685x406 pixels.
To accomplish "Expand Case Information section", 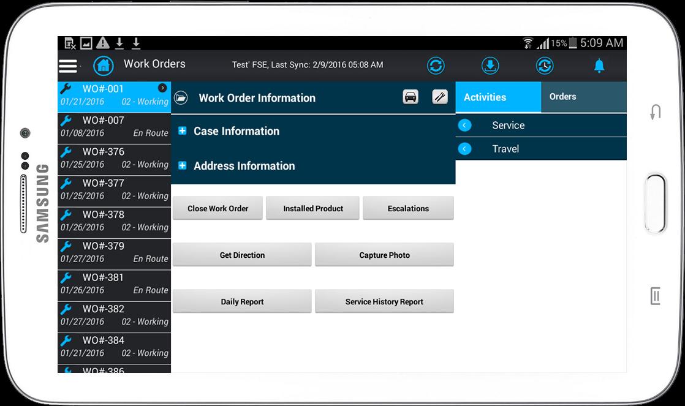I will [182, 131].
